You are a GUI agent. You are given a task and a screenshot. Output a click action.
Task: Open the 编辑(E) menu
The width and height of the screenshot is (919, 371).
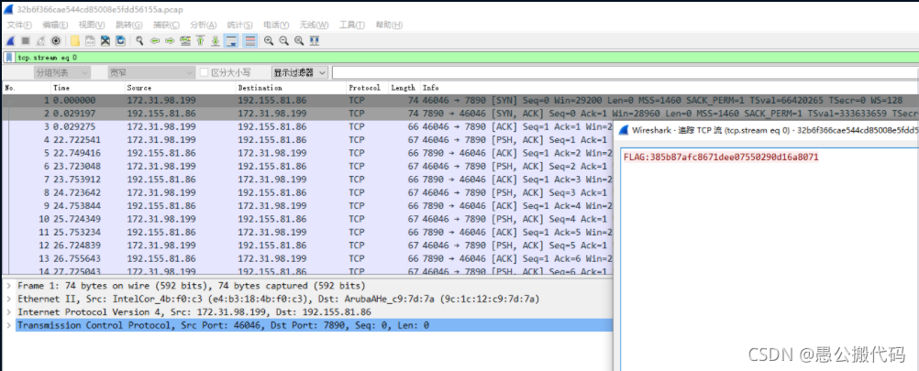pos(55,25)
